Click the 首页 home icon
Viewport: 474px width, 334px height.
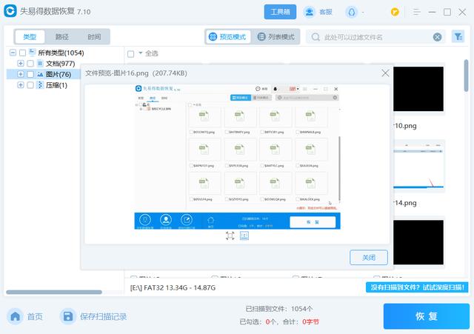pos(15,316)
